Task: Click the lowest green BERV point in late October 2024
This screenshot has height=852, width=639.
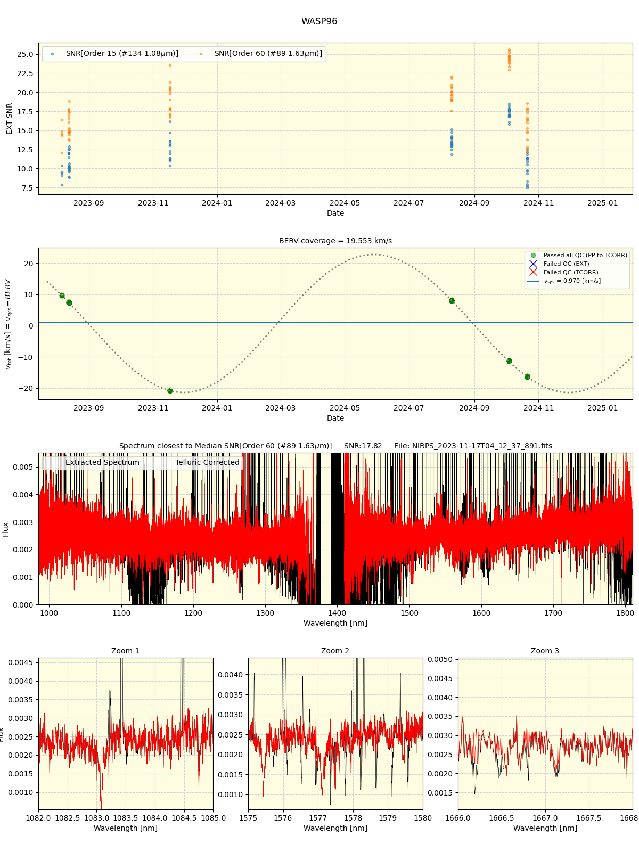Action: click(527, 377)
